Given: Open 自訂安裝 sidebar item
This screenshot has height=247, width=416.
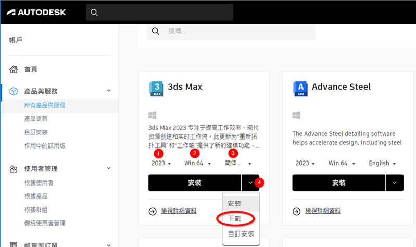Looking at the screenshot, I should [x=36, y=132].
